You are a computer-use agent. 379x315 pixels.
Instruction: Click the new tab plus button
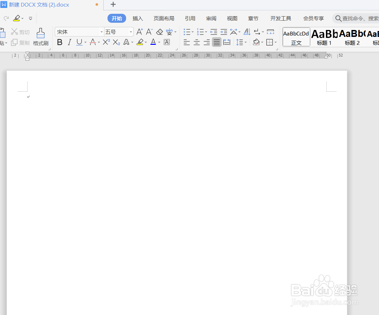[113, 4]
